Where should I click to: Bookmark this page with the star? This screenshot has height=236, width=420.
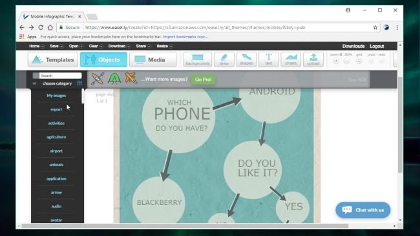tap(375, 27)
